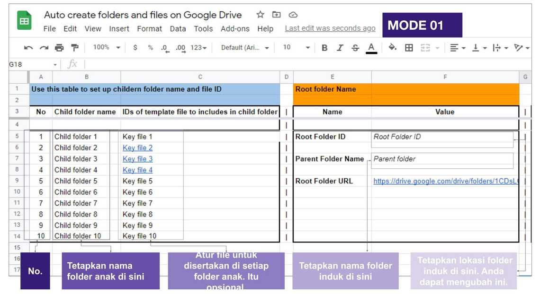Open the Help menu
The height and width of the screenshot is (294, 540).
[x=265, y=29]
